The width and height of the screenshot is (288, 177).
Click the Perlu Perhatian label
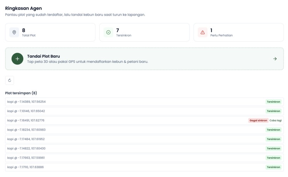pos(222,35)
